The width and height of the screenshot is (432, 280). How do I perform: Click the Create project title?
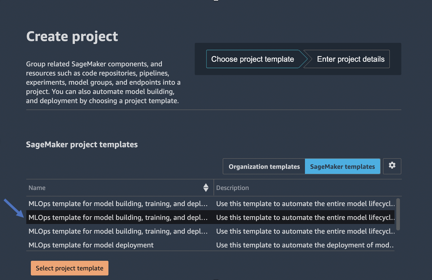tap(72, 36)
